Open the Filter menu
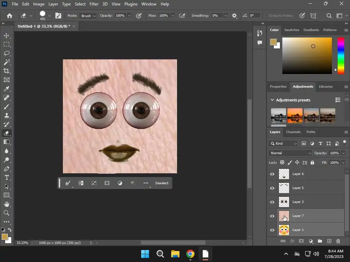 pyautogui.click(x=94, y=4)
